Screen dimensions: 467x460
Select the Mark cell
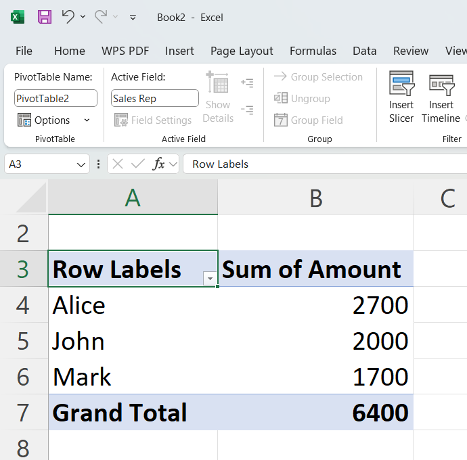click(133, 376)
